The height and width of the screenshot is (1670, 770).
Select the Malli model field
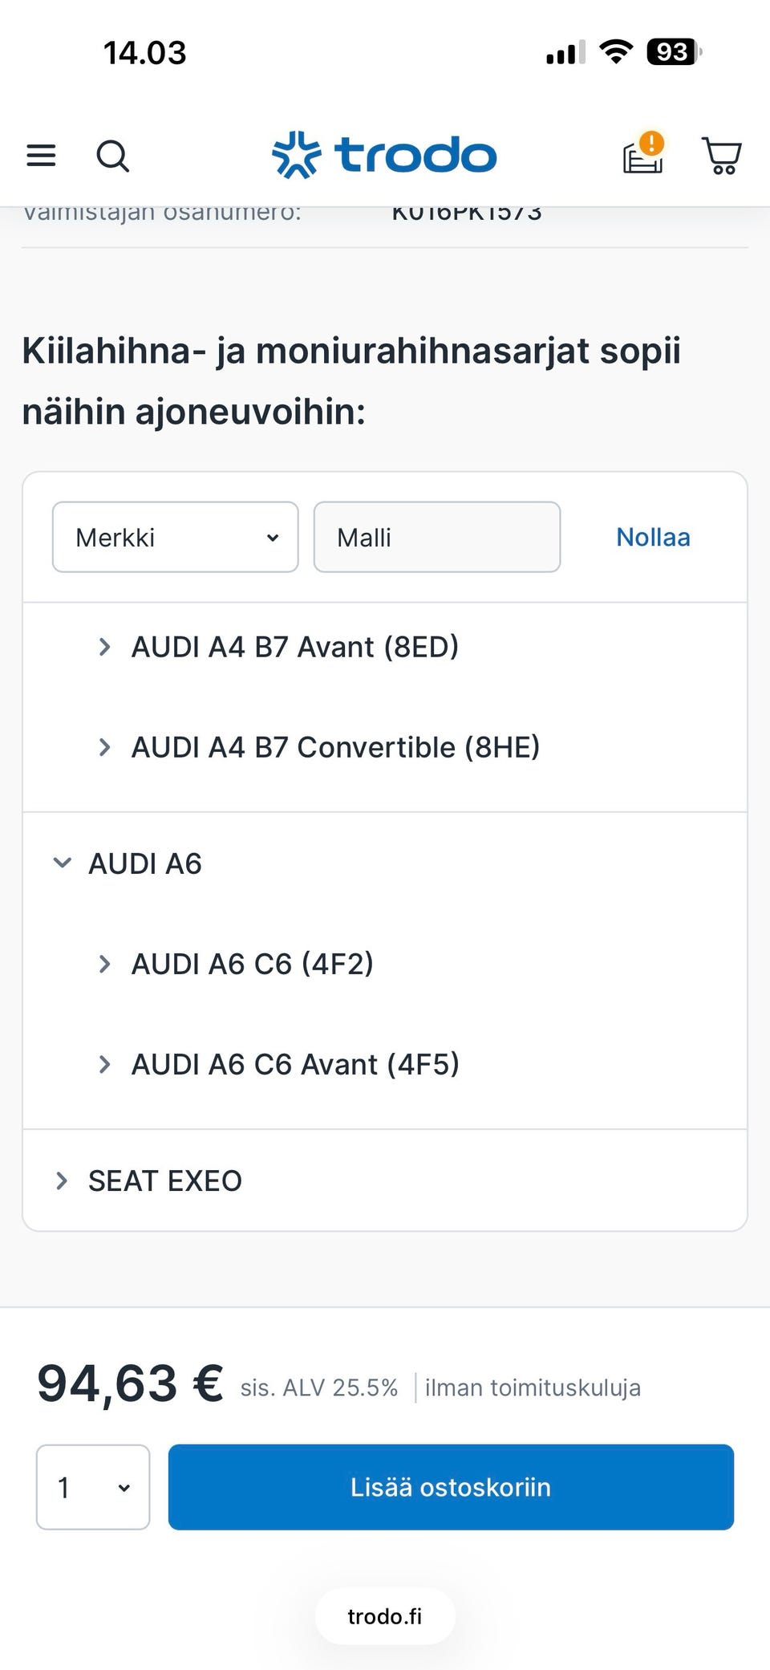click(x=437, y=537)
